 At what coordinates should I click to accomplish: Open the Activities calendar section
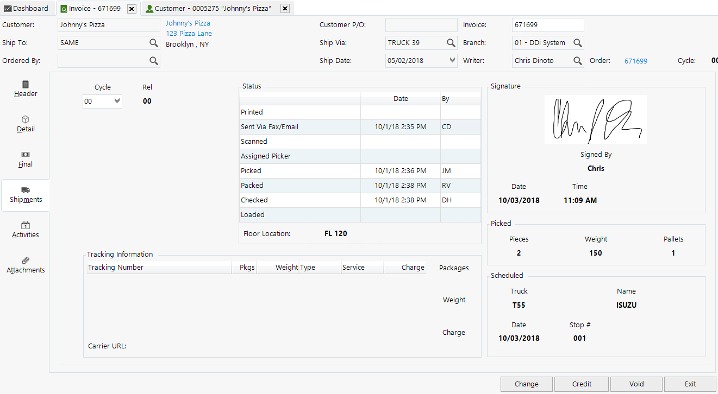point(26,230)
